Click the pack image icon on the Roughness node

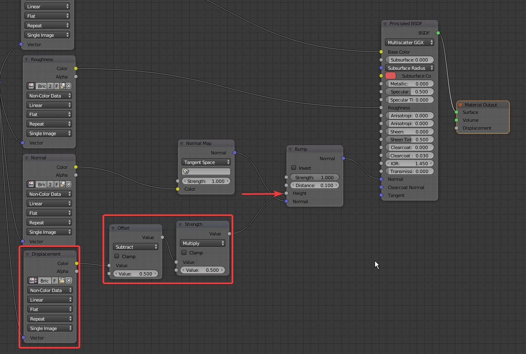point(62,86)
